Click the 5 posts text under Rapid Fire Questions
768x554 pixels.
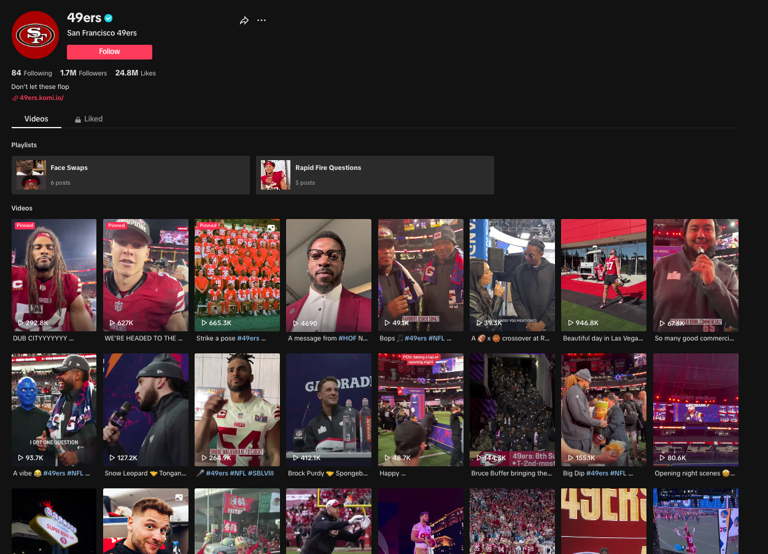305,183
